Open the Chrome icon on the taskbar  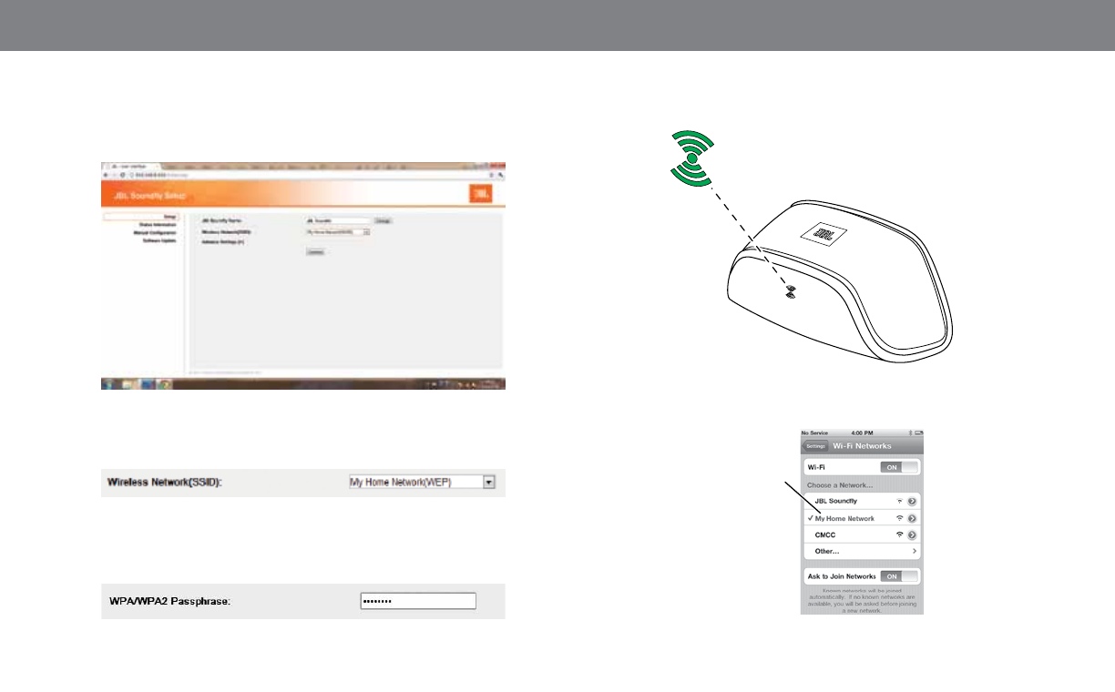pos(165,385)
